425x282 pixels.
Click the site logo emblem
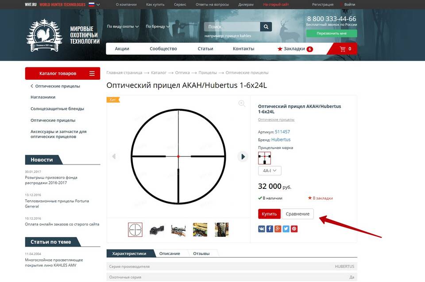(x=44, y=35)
